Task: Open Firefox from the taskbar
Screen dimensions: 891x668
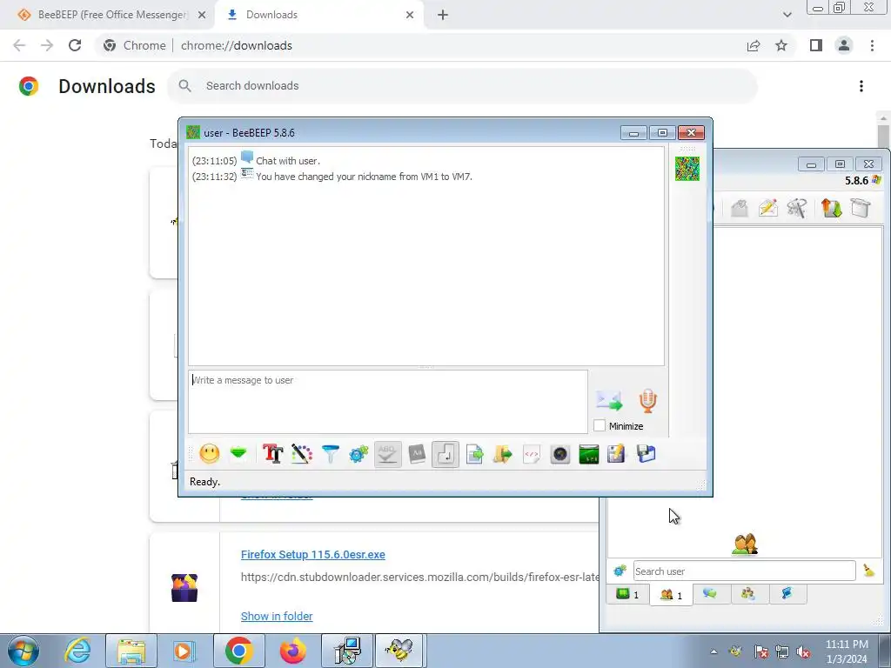Action: (x=293, y=651)
